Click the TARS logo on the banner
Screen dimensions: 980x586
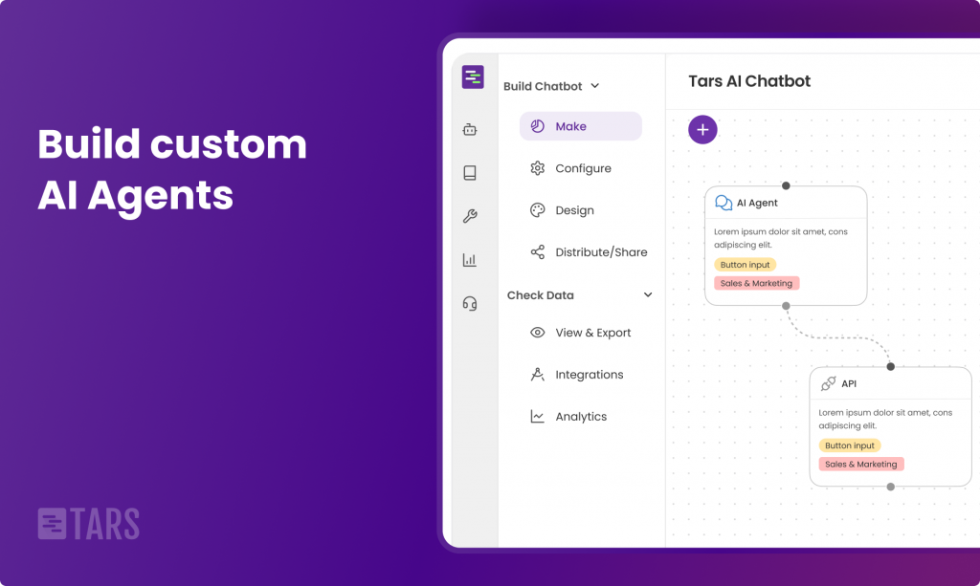click(x=89, y=524)
